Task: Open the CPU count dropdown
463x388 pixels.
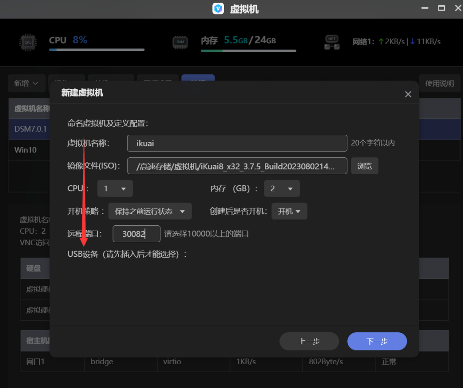Action: [x=115, y=188]
